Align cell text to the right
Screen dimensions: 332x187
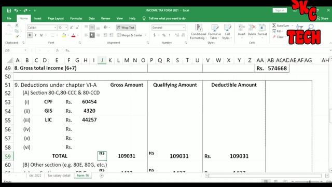[98, 35]
